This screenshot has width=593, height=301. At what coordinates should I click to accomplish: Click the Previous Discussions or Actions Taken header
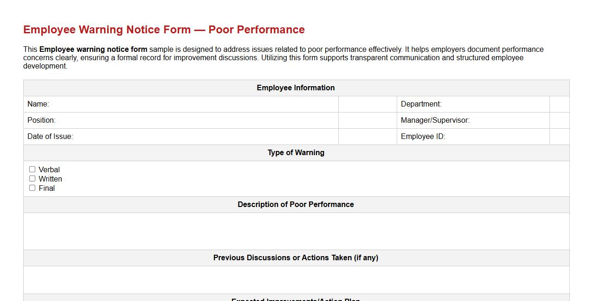[296, 257]
